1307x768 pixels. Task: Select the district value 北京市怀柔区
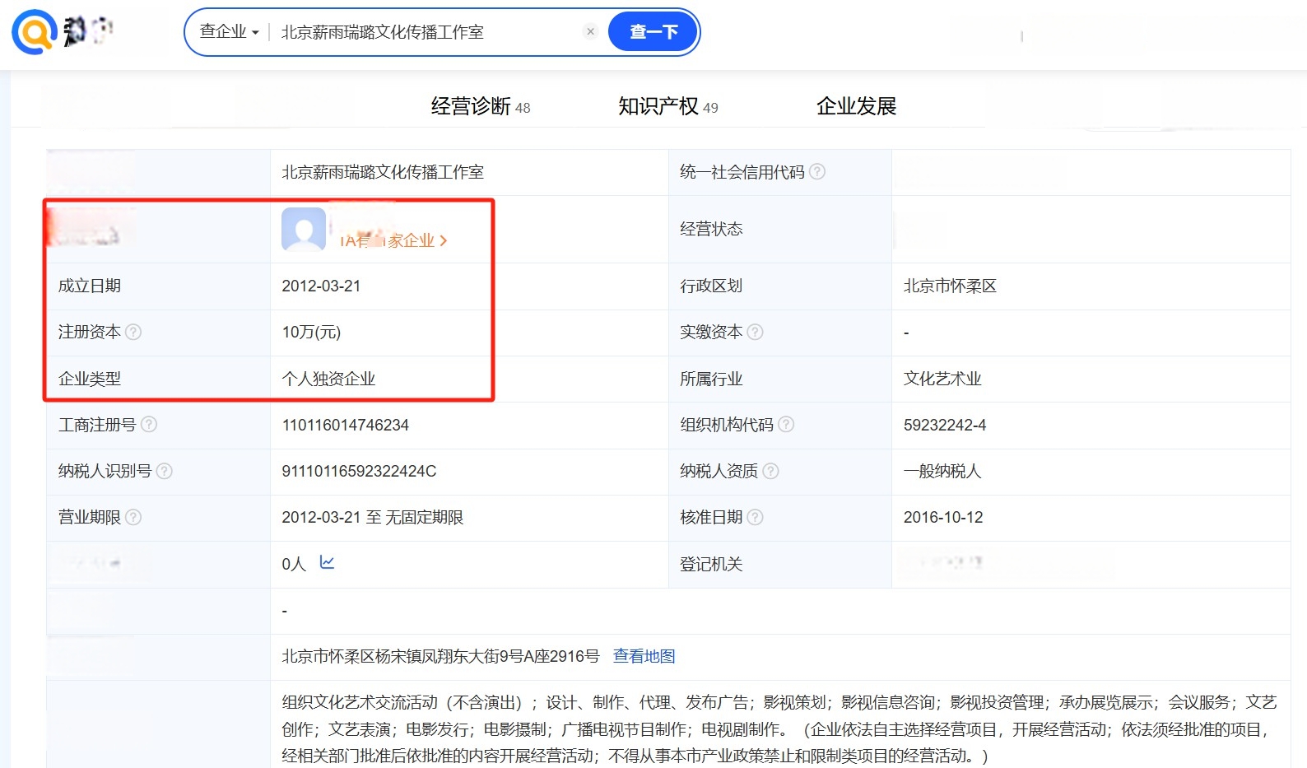tap(950, 286)
